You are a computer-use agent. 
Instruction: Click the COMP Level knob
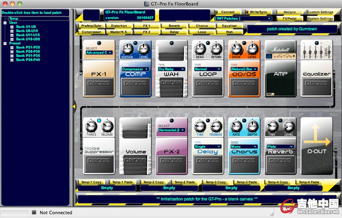click(144, 48)
